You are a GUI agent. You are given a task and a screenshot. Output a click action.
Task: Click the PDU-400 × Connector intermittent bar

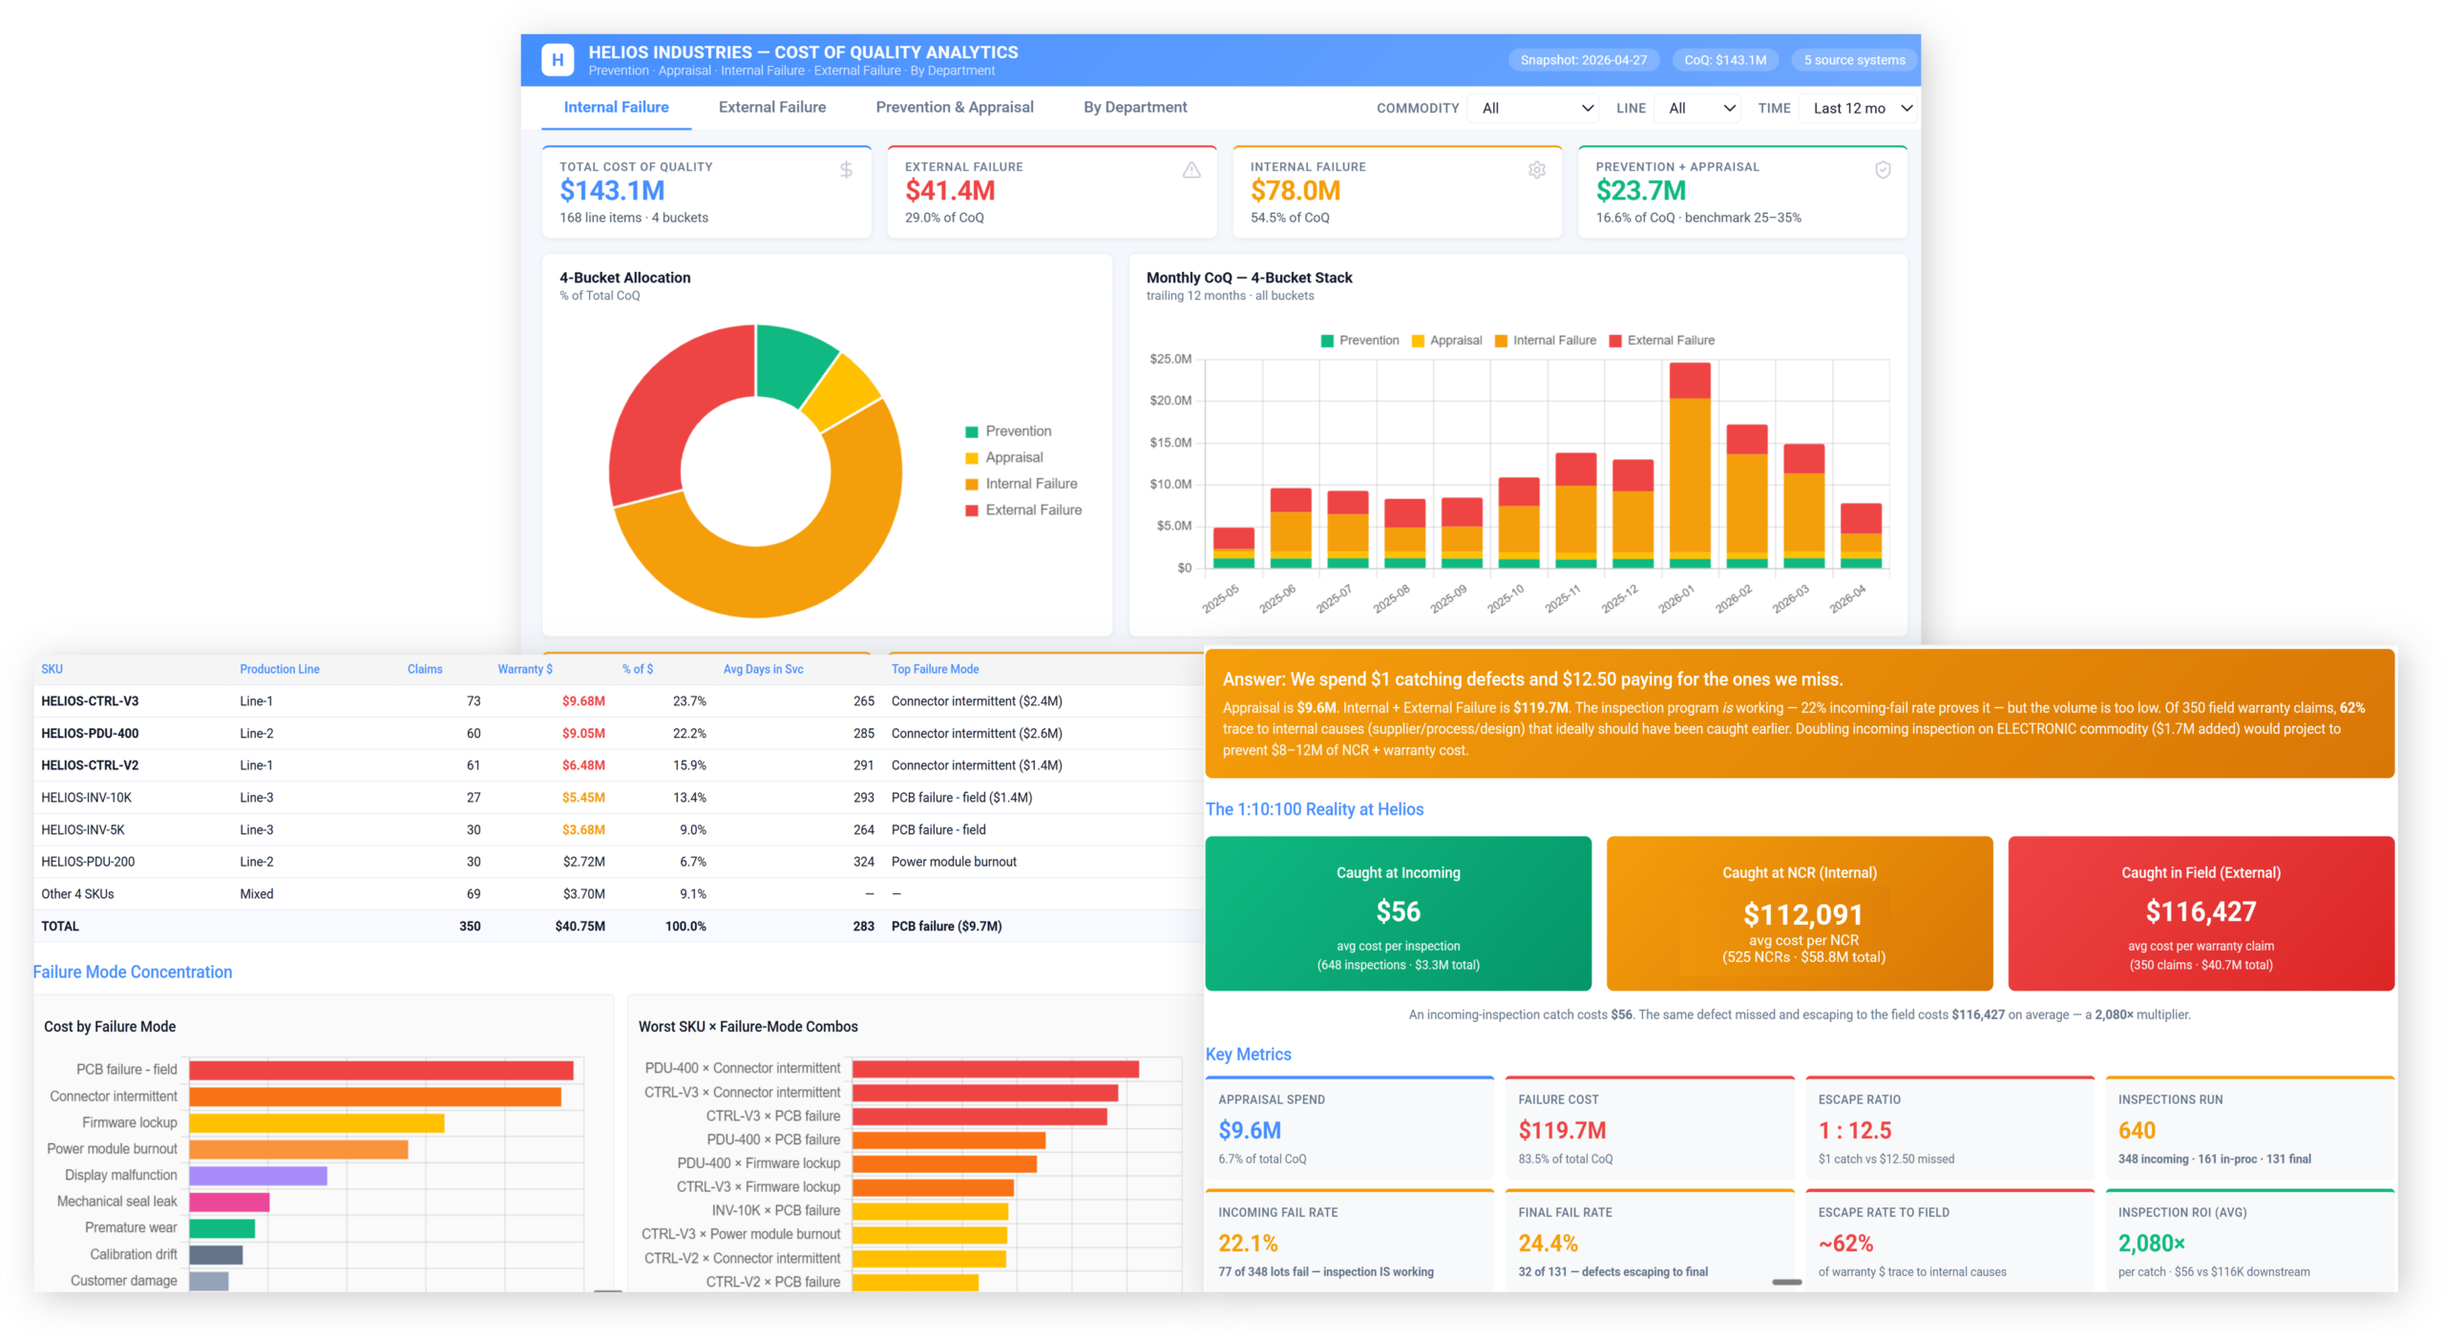point(995,1068)
